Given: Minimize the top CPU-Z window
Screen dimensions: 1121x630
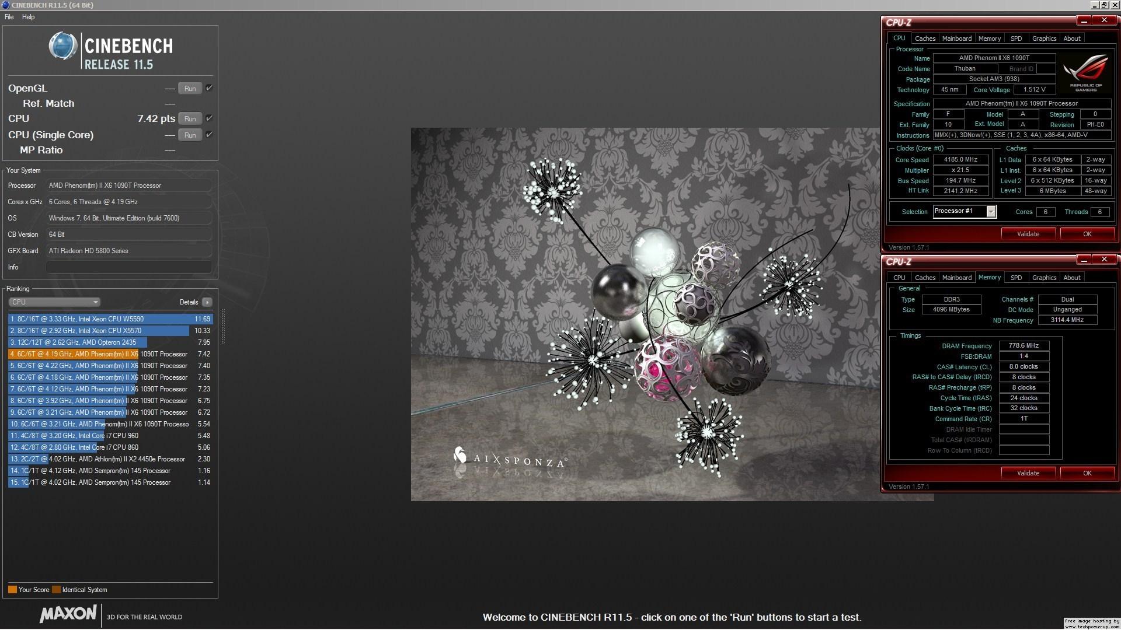Looking at the screenshot, I should pos(1084,20).
